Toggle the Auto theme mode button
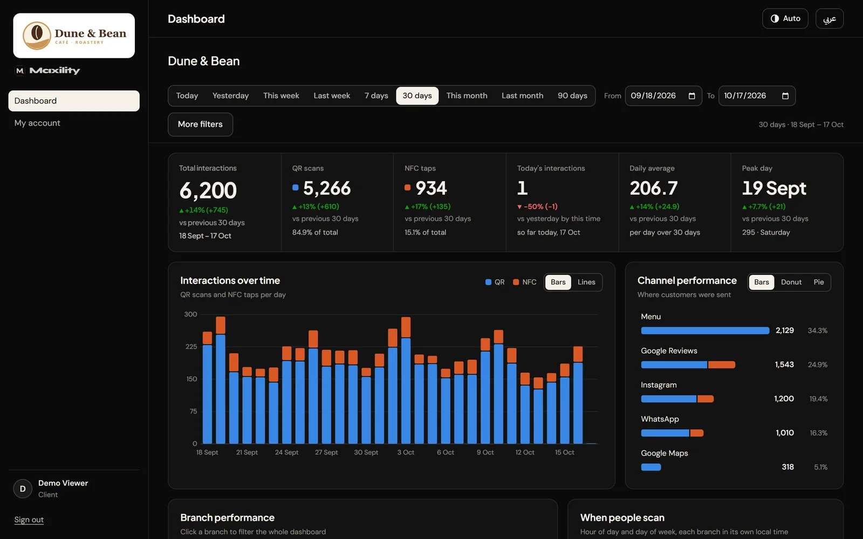The width and height of the screenshot is (863, 539). pyautogui.click(x=785, y=18)
